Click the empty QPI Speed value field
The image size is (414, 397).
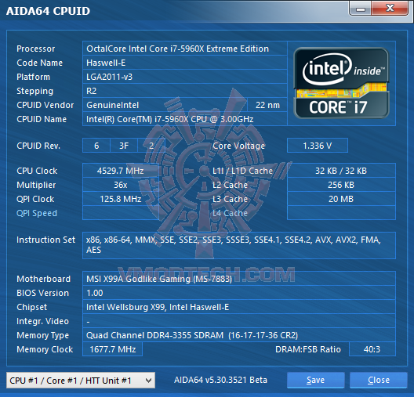pyautogui.click(x=121, y=213)
